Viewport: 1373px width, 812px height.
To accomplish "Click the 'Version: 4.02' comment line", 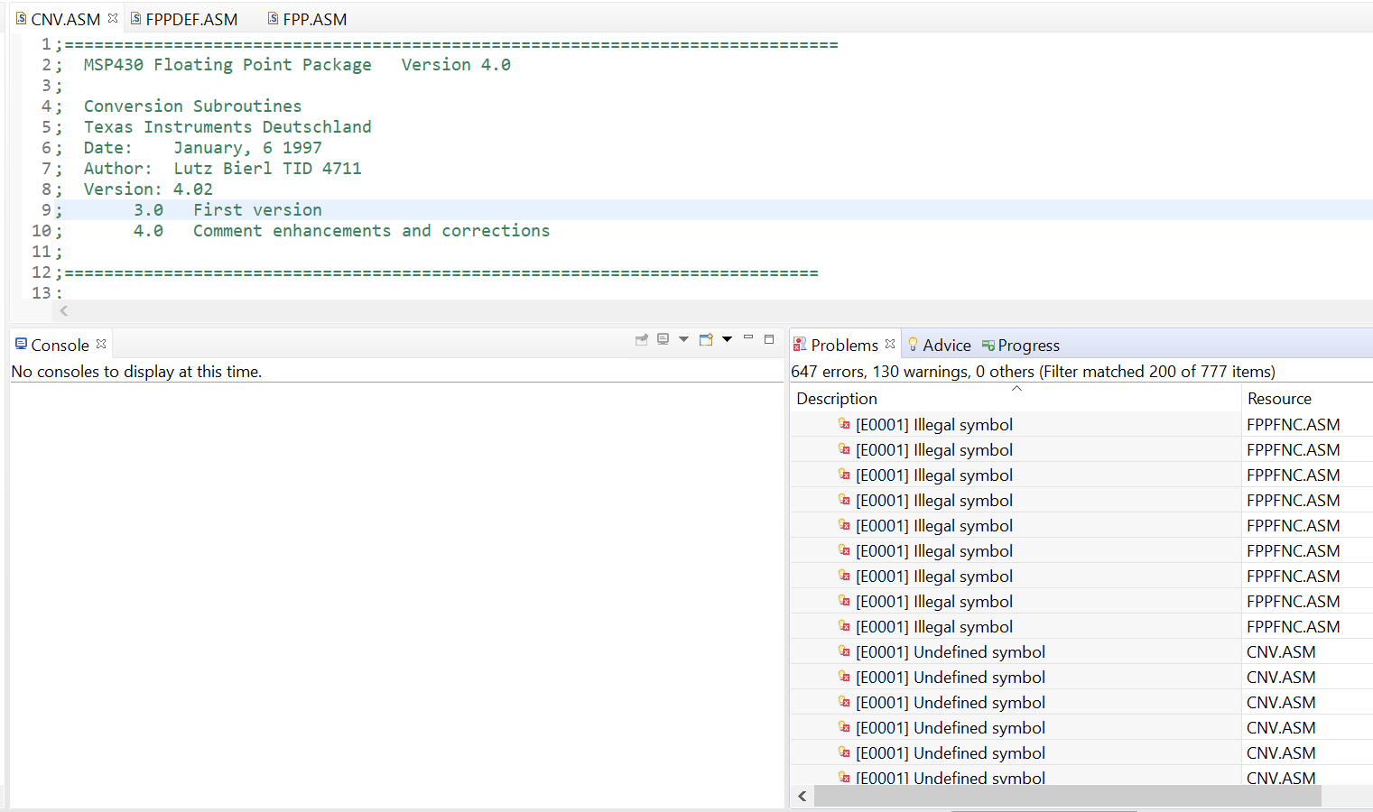I will [148, 189].
